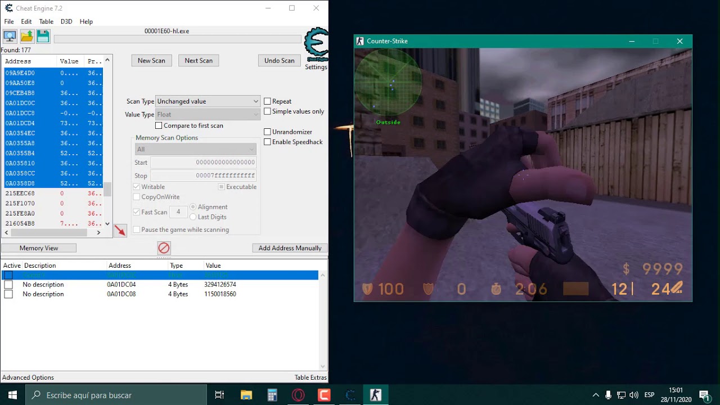Click the Next Scan button
Viewport: 720px width, 405px height.
pyautogui.click(x=199, y=60)
